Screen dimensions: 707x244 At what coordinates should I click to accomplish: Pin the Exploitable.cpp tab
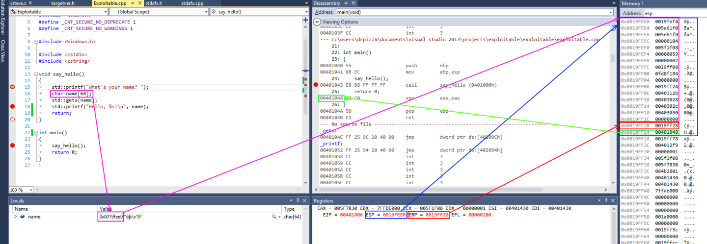coord(132,3)
